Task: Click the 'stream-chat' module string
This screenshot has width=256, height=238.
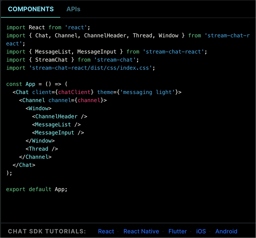Action: [115, 60]
